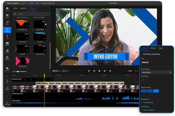Open the Shapes panel icon

pos(7,51)
